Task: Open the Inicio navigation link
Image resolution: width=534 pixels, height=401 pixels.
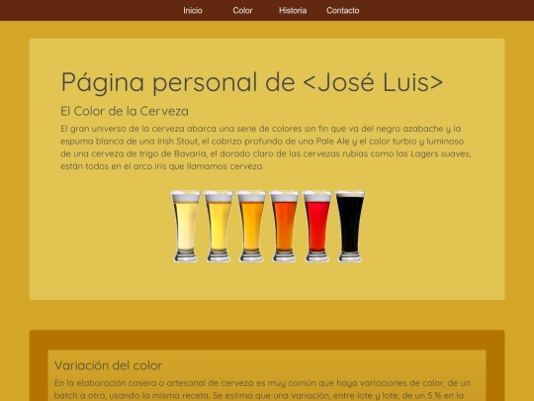Action: (193, 11)
